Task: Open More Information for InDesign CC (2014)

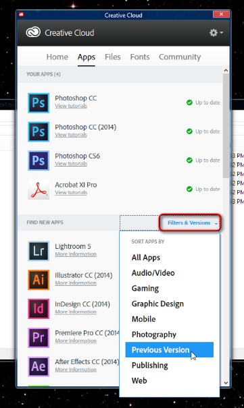Action: pyautogui.click(x=76, y=312)
